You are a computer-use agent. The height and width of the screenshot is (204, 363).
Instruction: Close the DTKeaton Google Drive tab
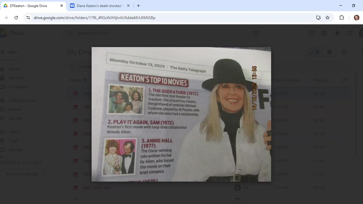point(62,6)
